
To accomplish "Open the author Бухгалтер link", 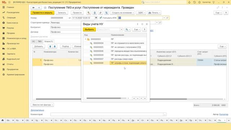I will click(x=224, y=114).
